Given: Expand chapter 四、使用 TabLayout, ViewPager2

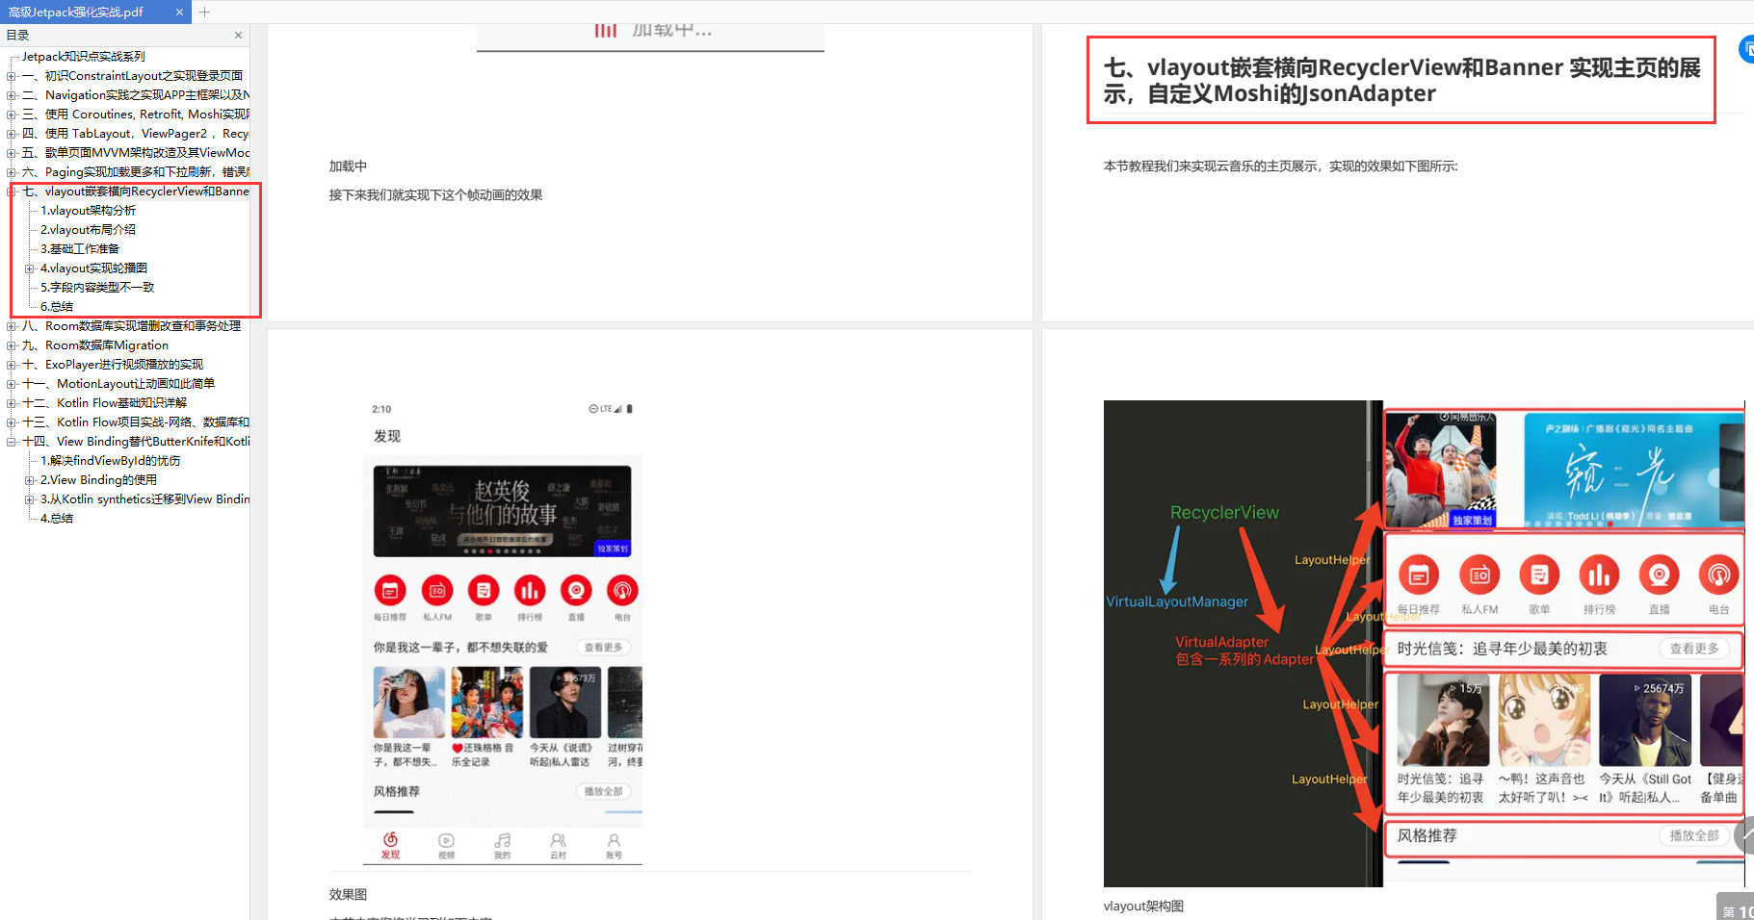Looking at the screenshot, I should [x=12, y=134].
